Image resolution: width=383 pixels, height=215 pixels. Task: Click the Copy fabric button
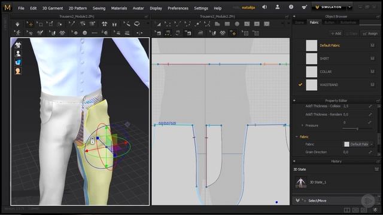point(352,33)
